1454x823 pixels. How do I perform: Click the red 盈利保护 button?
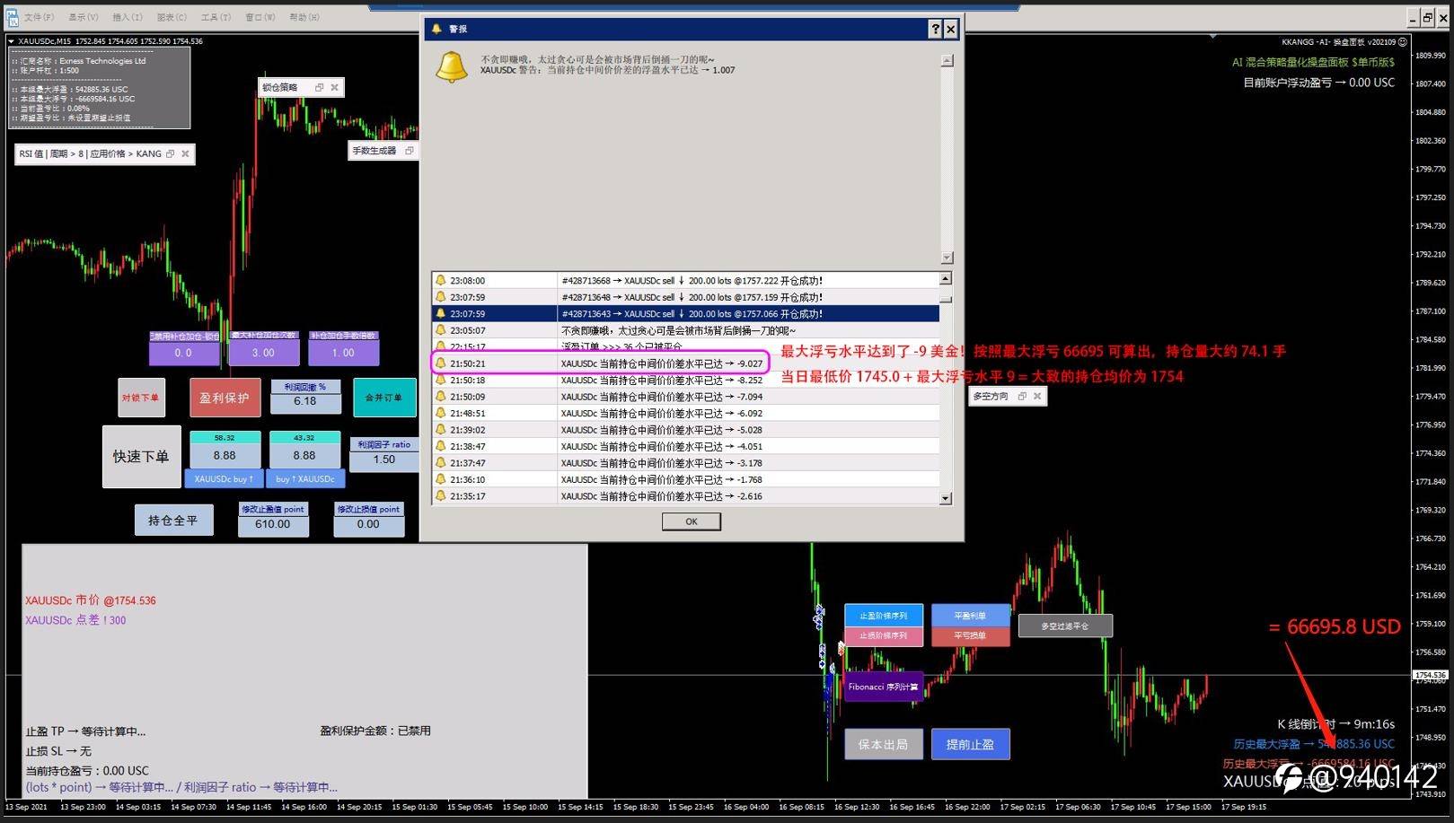(x=225, y=398)
